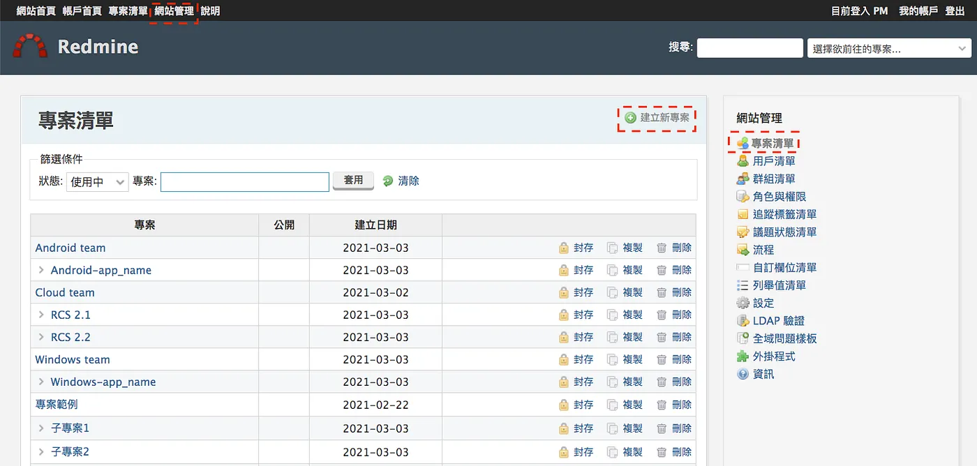The image size is (977, 466).
Task: Expand the Android-app_name row chevron
Action: (x=41, y=270)
